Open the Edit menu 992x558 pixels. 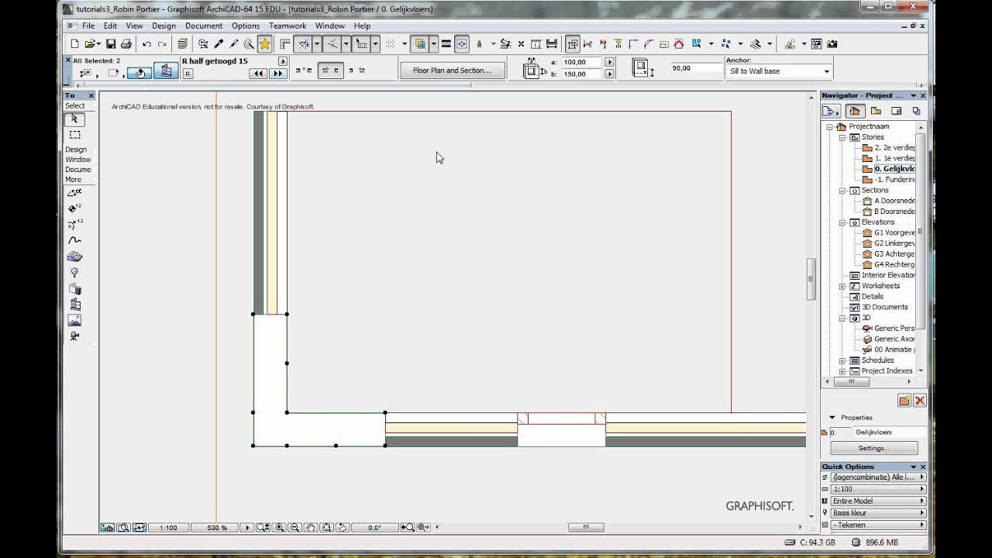111,26
